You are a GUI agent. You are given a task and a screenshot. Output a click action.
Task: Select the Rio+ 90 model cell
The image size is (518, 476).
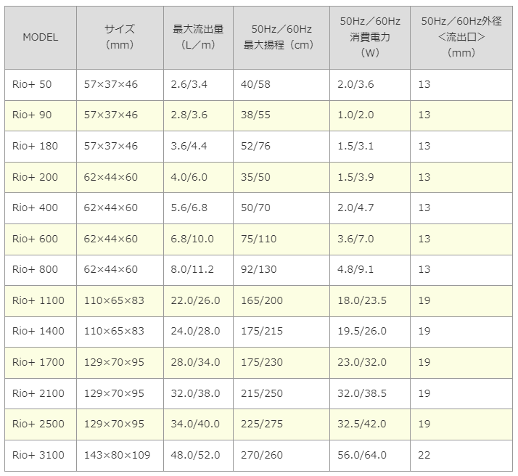[32, 115]
